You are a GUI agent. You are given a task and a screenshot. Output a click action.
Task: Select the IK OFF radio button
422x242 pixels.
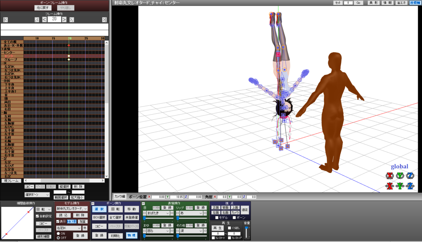58,238
